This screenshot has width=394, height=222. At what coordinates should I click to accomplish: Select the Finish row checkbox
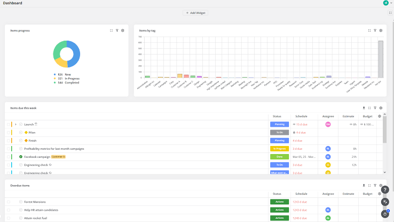click(x=9, y=141)
